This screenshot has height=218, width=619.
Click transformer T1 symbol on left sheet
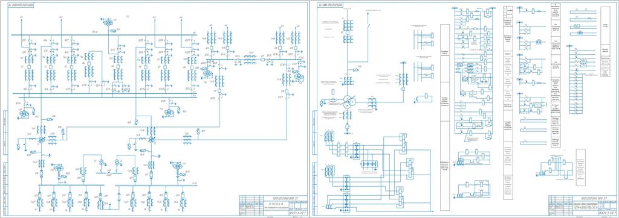click(41, 140)
